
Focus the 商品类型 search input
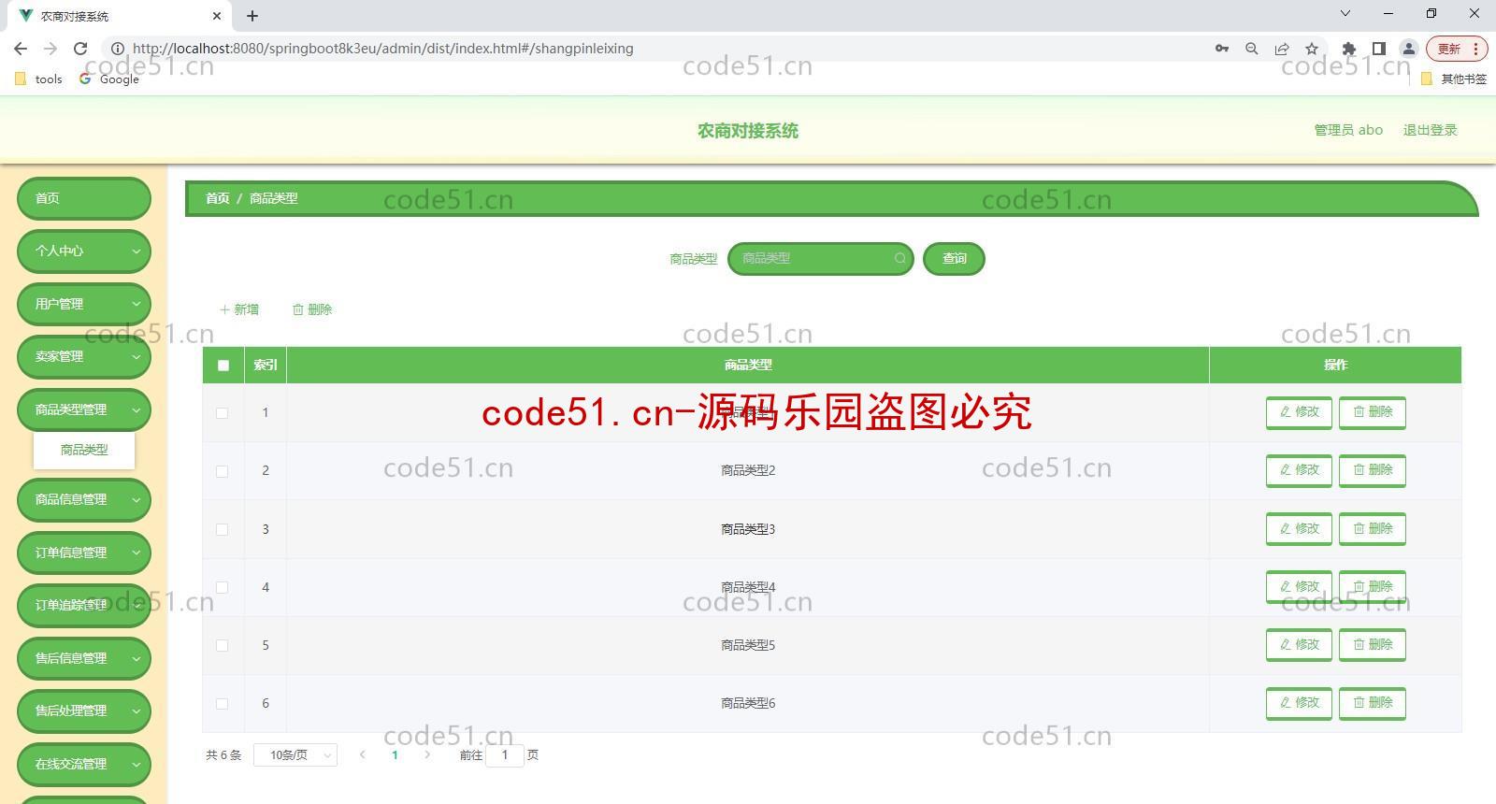pos(820,259)
